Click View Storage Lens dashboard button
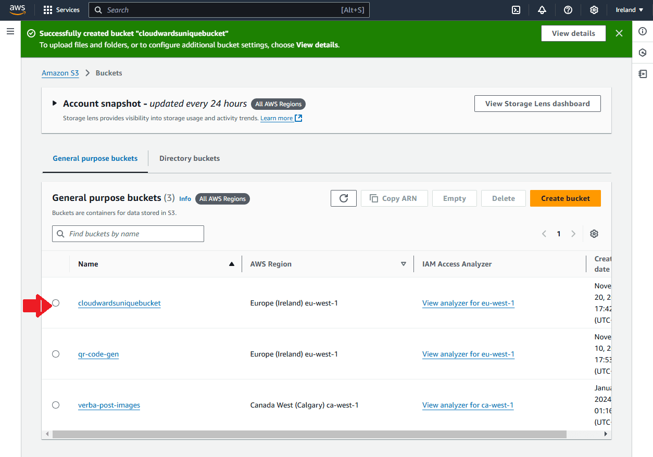 click(x=537, y=104)
